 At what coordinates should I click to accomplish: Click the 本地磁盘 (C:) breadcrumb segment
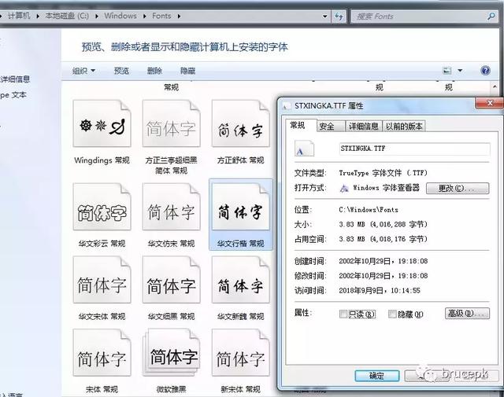[x=67, y=16]
